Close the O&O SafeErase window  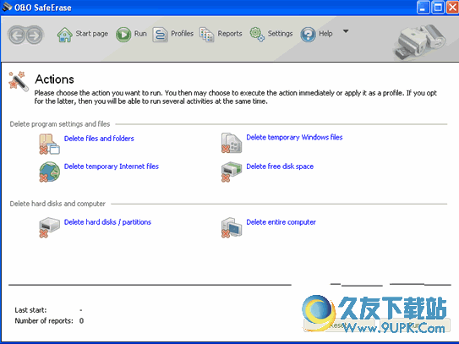point(452,8)
